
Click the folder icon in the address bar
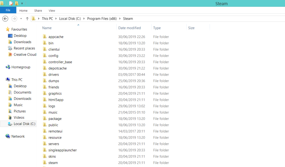pyautogui.click(x=34, y=19)
